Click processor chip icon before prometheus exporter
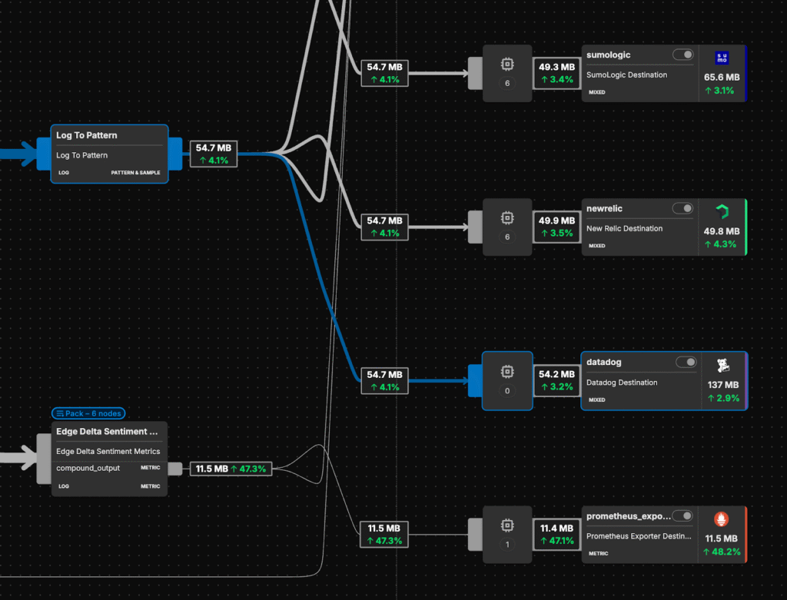 (506, 526)
